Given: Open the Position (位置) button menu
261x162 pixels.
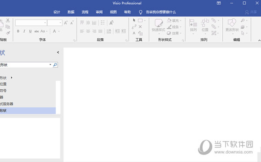Looking at the screenshot, I should pyautogui.click(x=205, y=26).
